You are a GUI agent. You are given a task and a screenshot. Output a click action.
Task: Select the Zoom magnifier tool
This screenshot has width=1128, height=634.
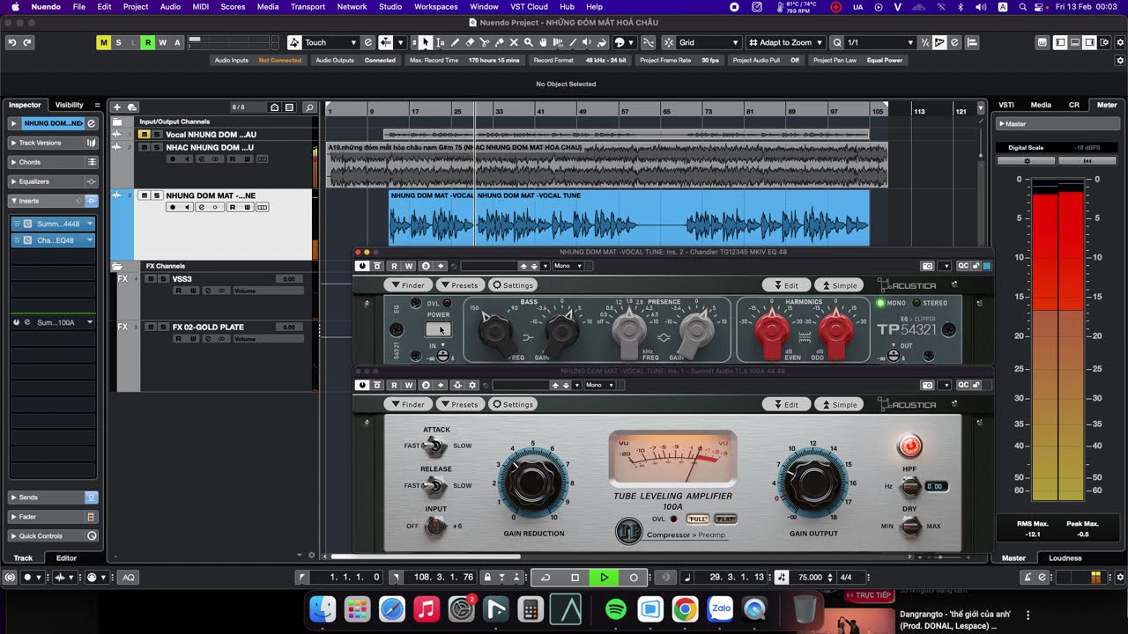[x=529, y=42]
